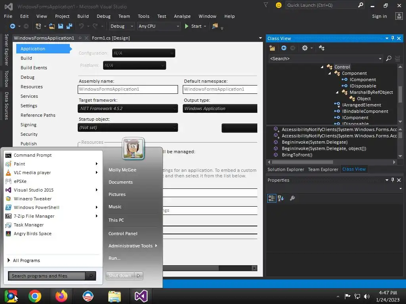The image size is (406, 304).
Task: Open Control Panel from Start menu
Action: coord(123,234)
